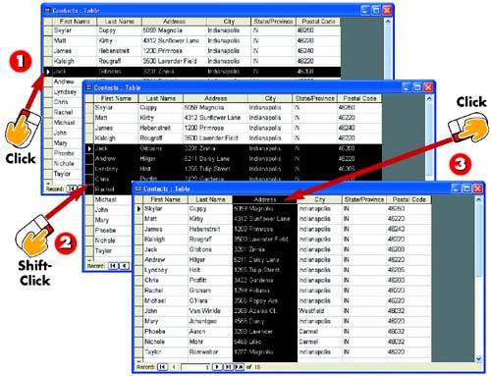Screen dimensions: 491x376
Task: Click scroll up arrow in middle window
Action: pyautogui.click(x=429, y=98)
